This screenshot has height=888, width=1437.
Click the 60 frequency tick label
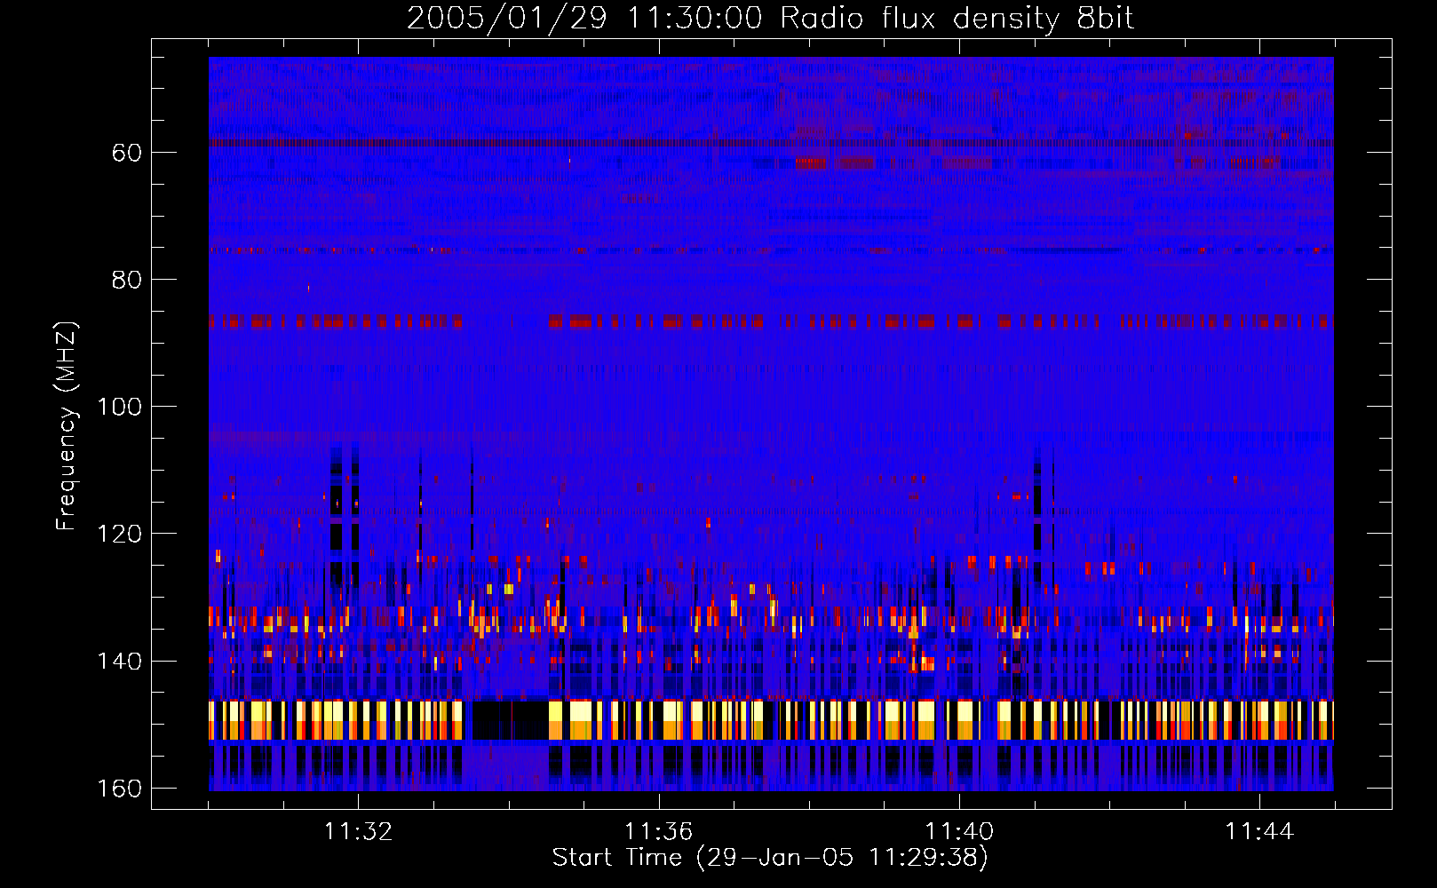point(126,153)
